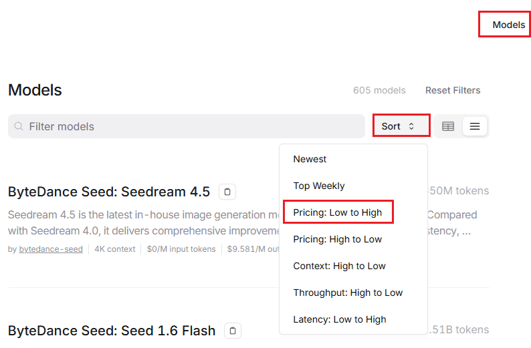Viewport: 531px width, 348px height.
Task: Open the Models navigation link
Action: 508,25
